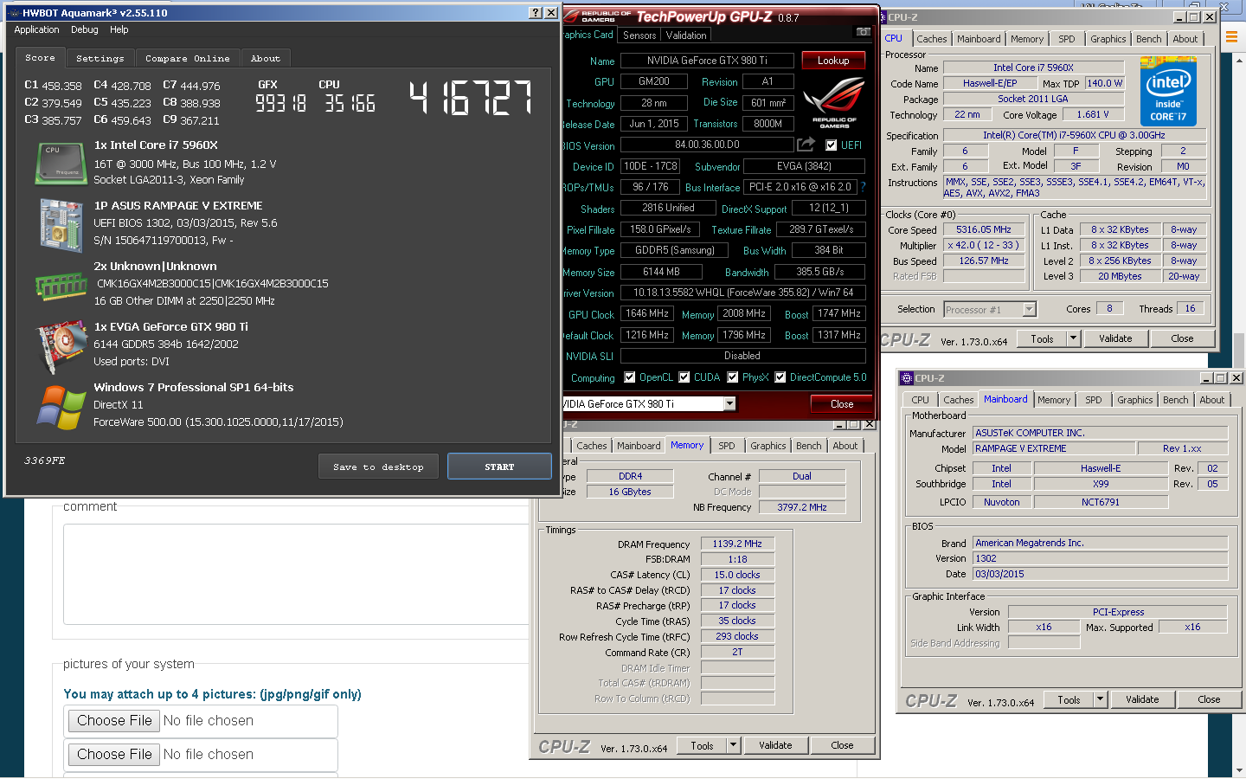The image size is (1246, 779).
Task: Click the GPU-Z screenshot camera icon
Action: pyautogui.click(x=863, y=32)
